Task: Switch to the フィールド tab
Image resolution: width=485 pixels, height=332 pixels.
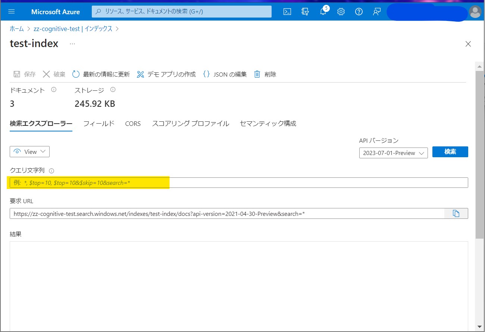Action: click(x=99, y=124)
